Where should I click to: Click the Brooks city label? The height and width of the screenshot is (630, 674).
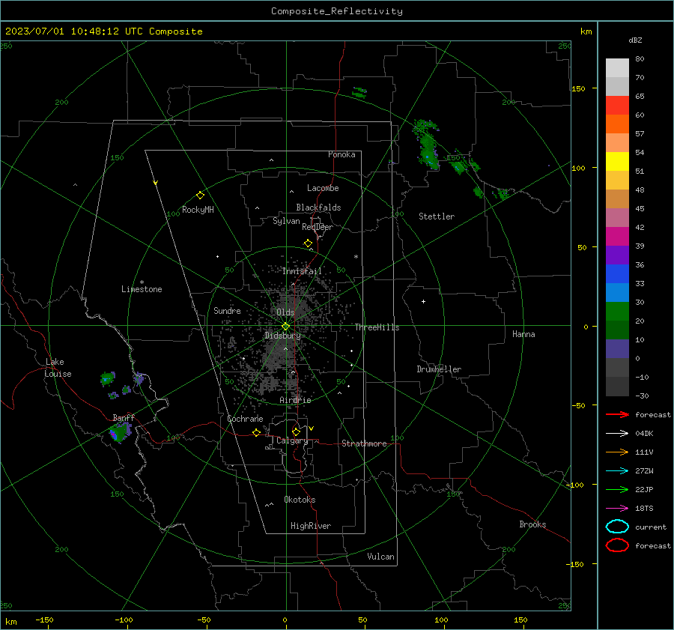532,524
